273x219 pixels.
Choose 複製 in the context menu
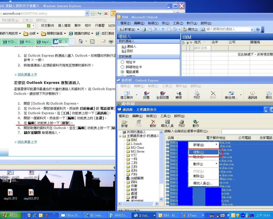pyautogui.click(x=203, y=152)
